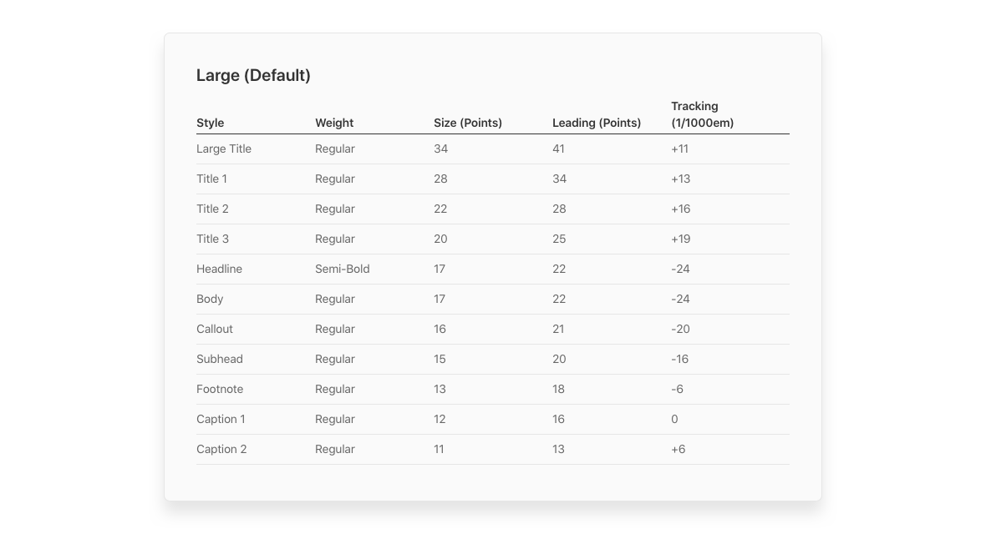Image resolution: width=986 pixels, height=534 pixels.
Task: Click the Semi-Bold weight cell
Action: pyautogui.click(x=342, y=269)
